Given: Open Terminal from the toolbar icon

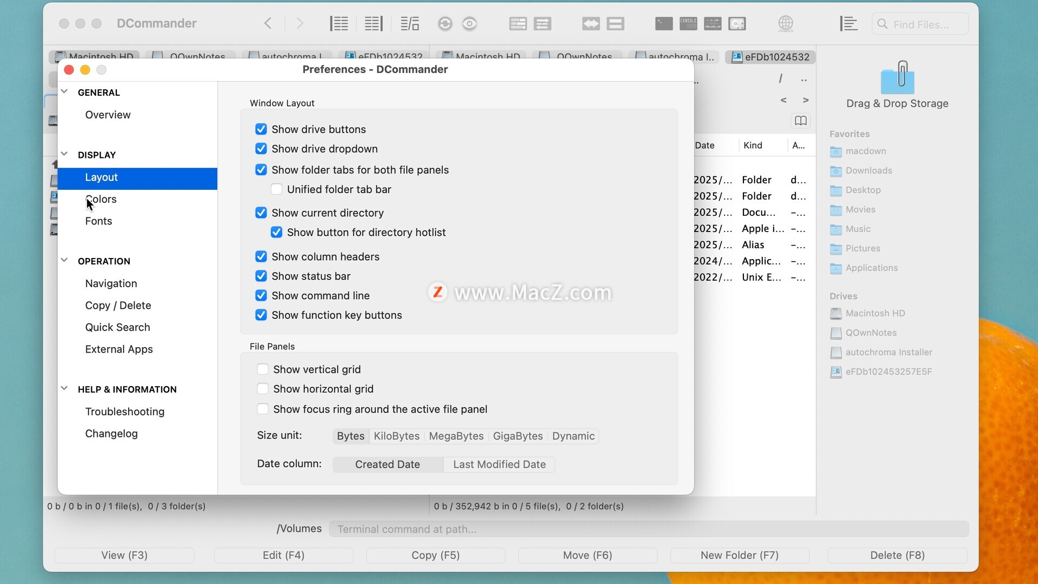Looking at the screenshot, I should pyautogui.click(x=664, y=23).
